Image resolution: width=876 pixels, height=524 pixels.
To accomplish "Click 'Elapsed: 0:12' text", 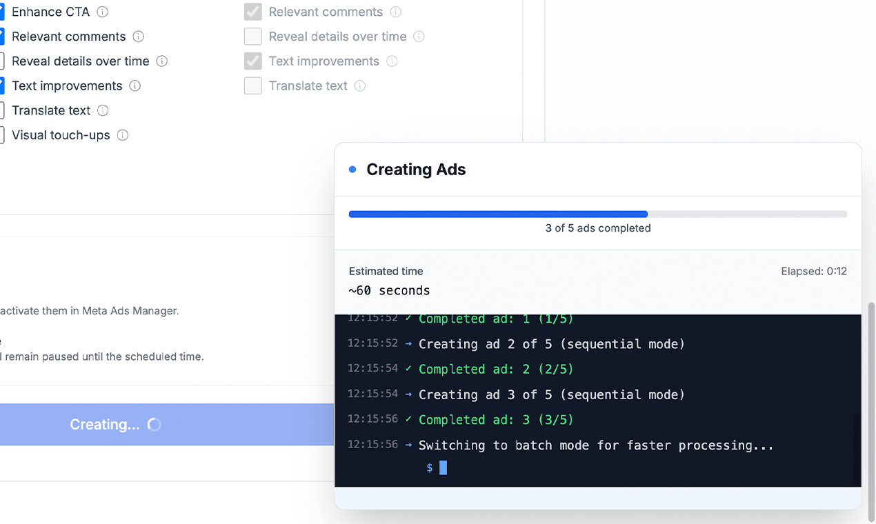I will (814, 272).
